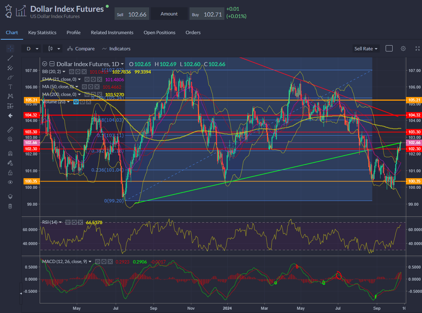Open the Related Instruments tab
This screenshot has width=422, height=313.
click(x=112, y=33)
